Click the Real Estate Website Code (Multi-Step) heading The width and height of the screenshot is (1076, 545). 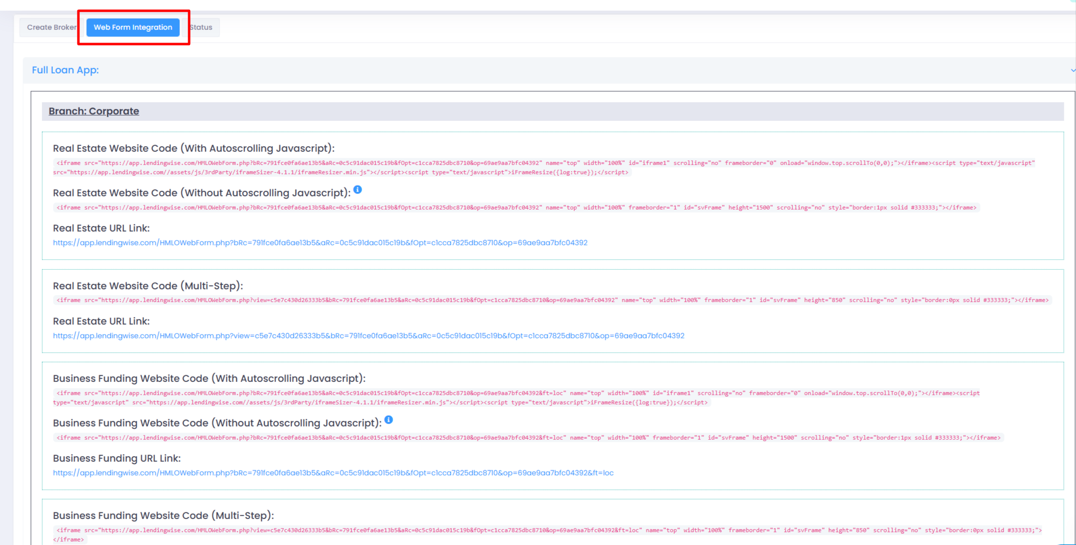[x=147, y=286]
